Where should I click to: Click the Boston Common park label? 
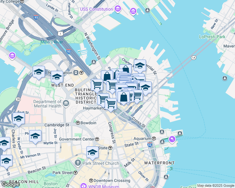tap(51, 185)
